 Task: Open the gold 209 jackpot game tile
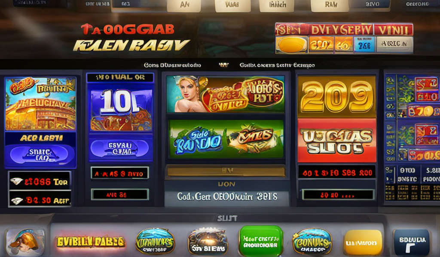click(x=336, y=96)
